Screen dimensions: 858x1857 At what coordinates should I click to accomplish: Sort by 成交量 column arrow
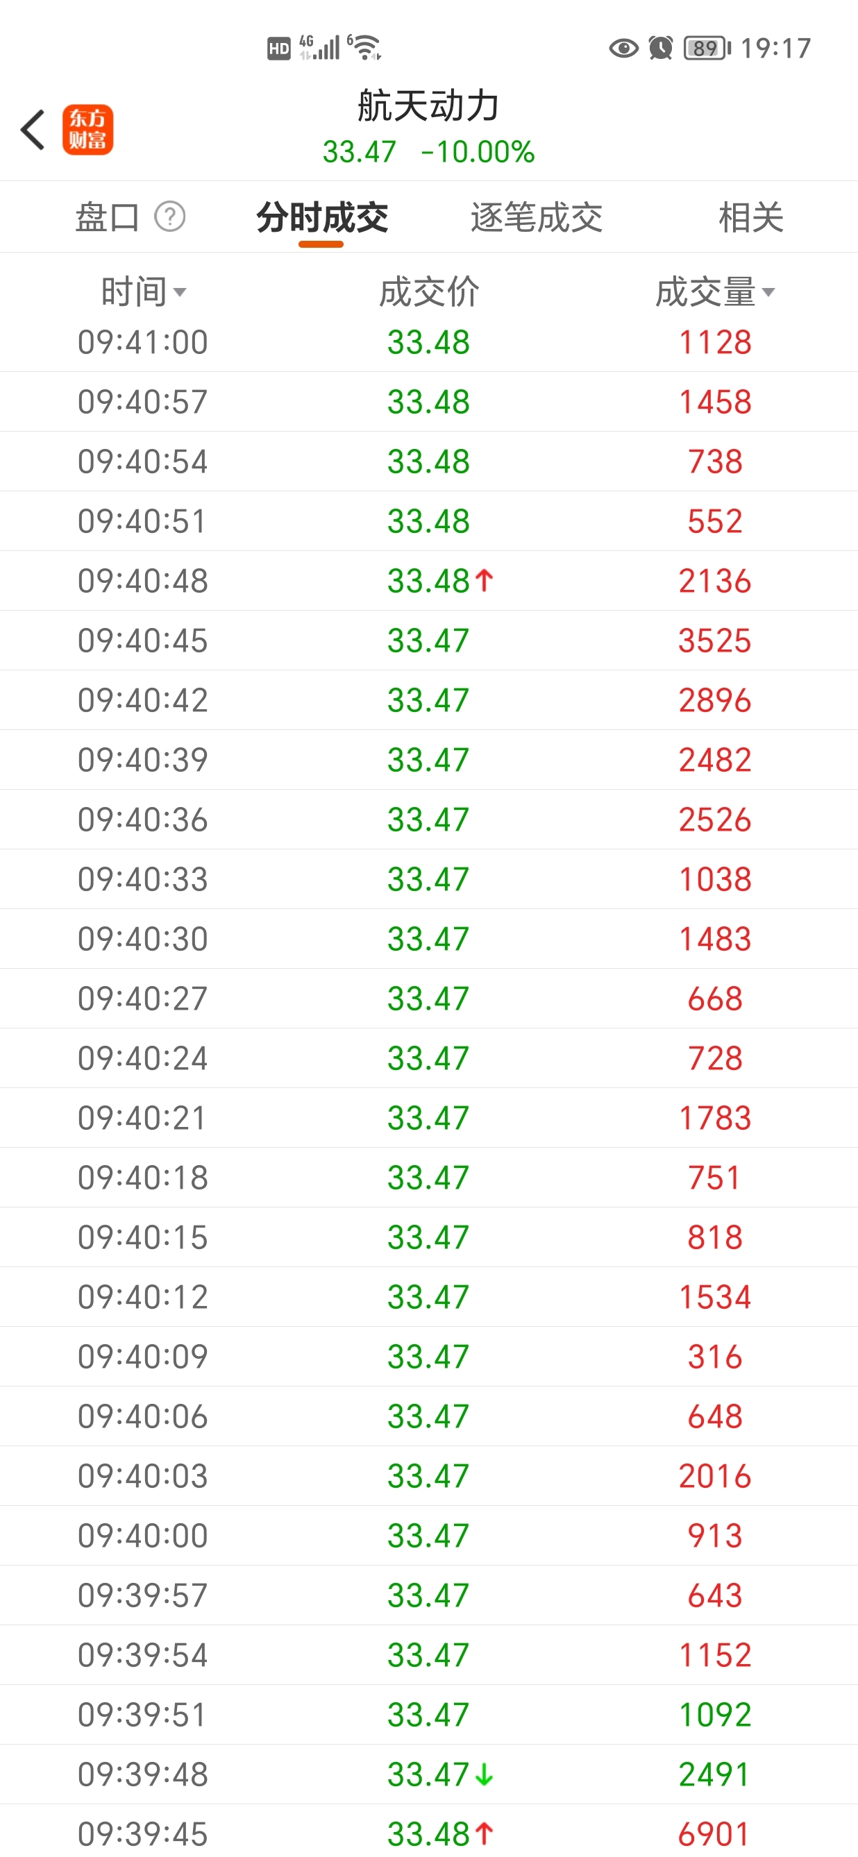[768, 292]
